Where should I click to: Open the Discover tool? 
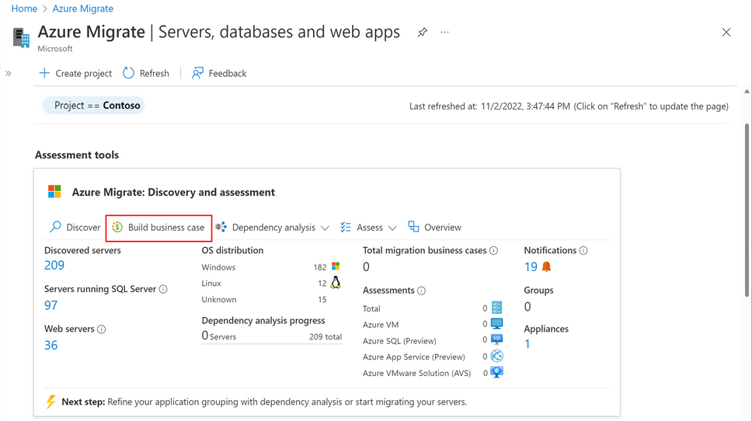pyautogui.click(x=75, y=228)
